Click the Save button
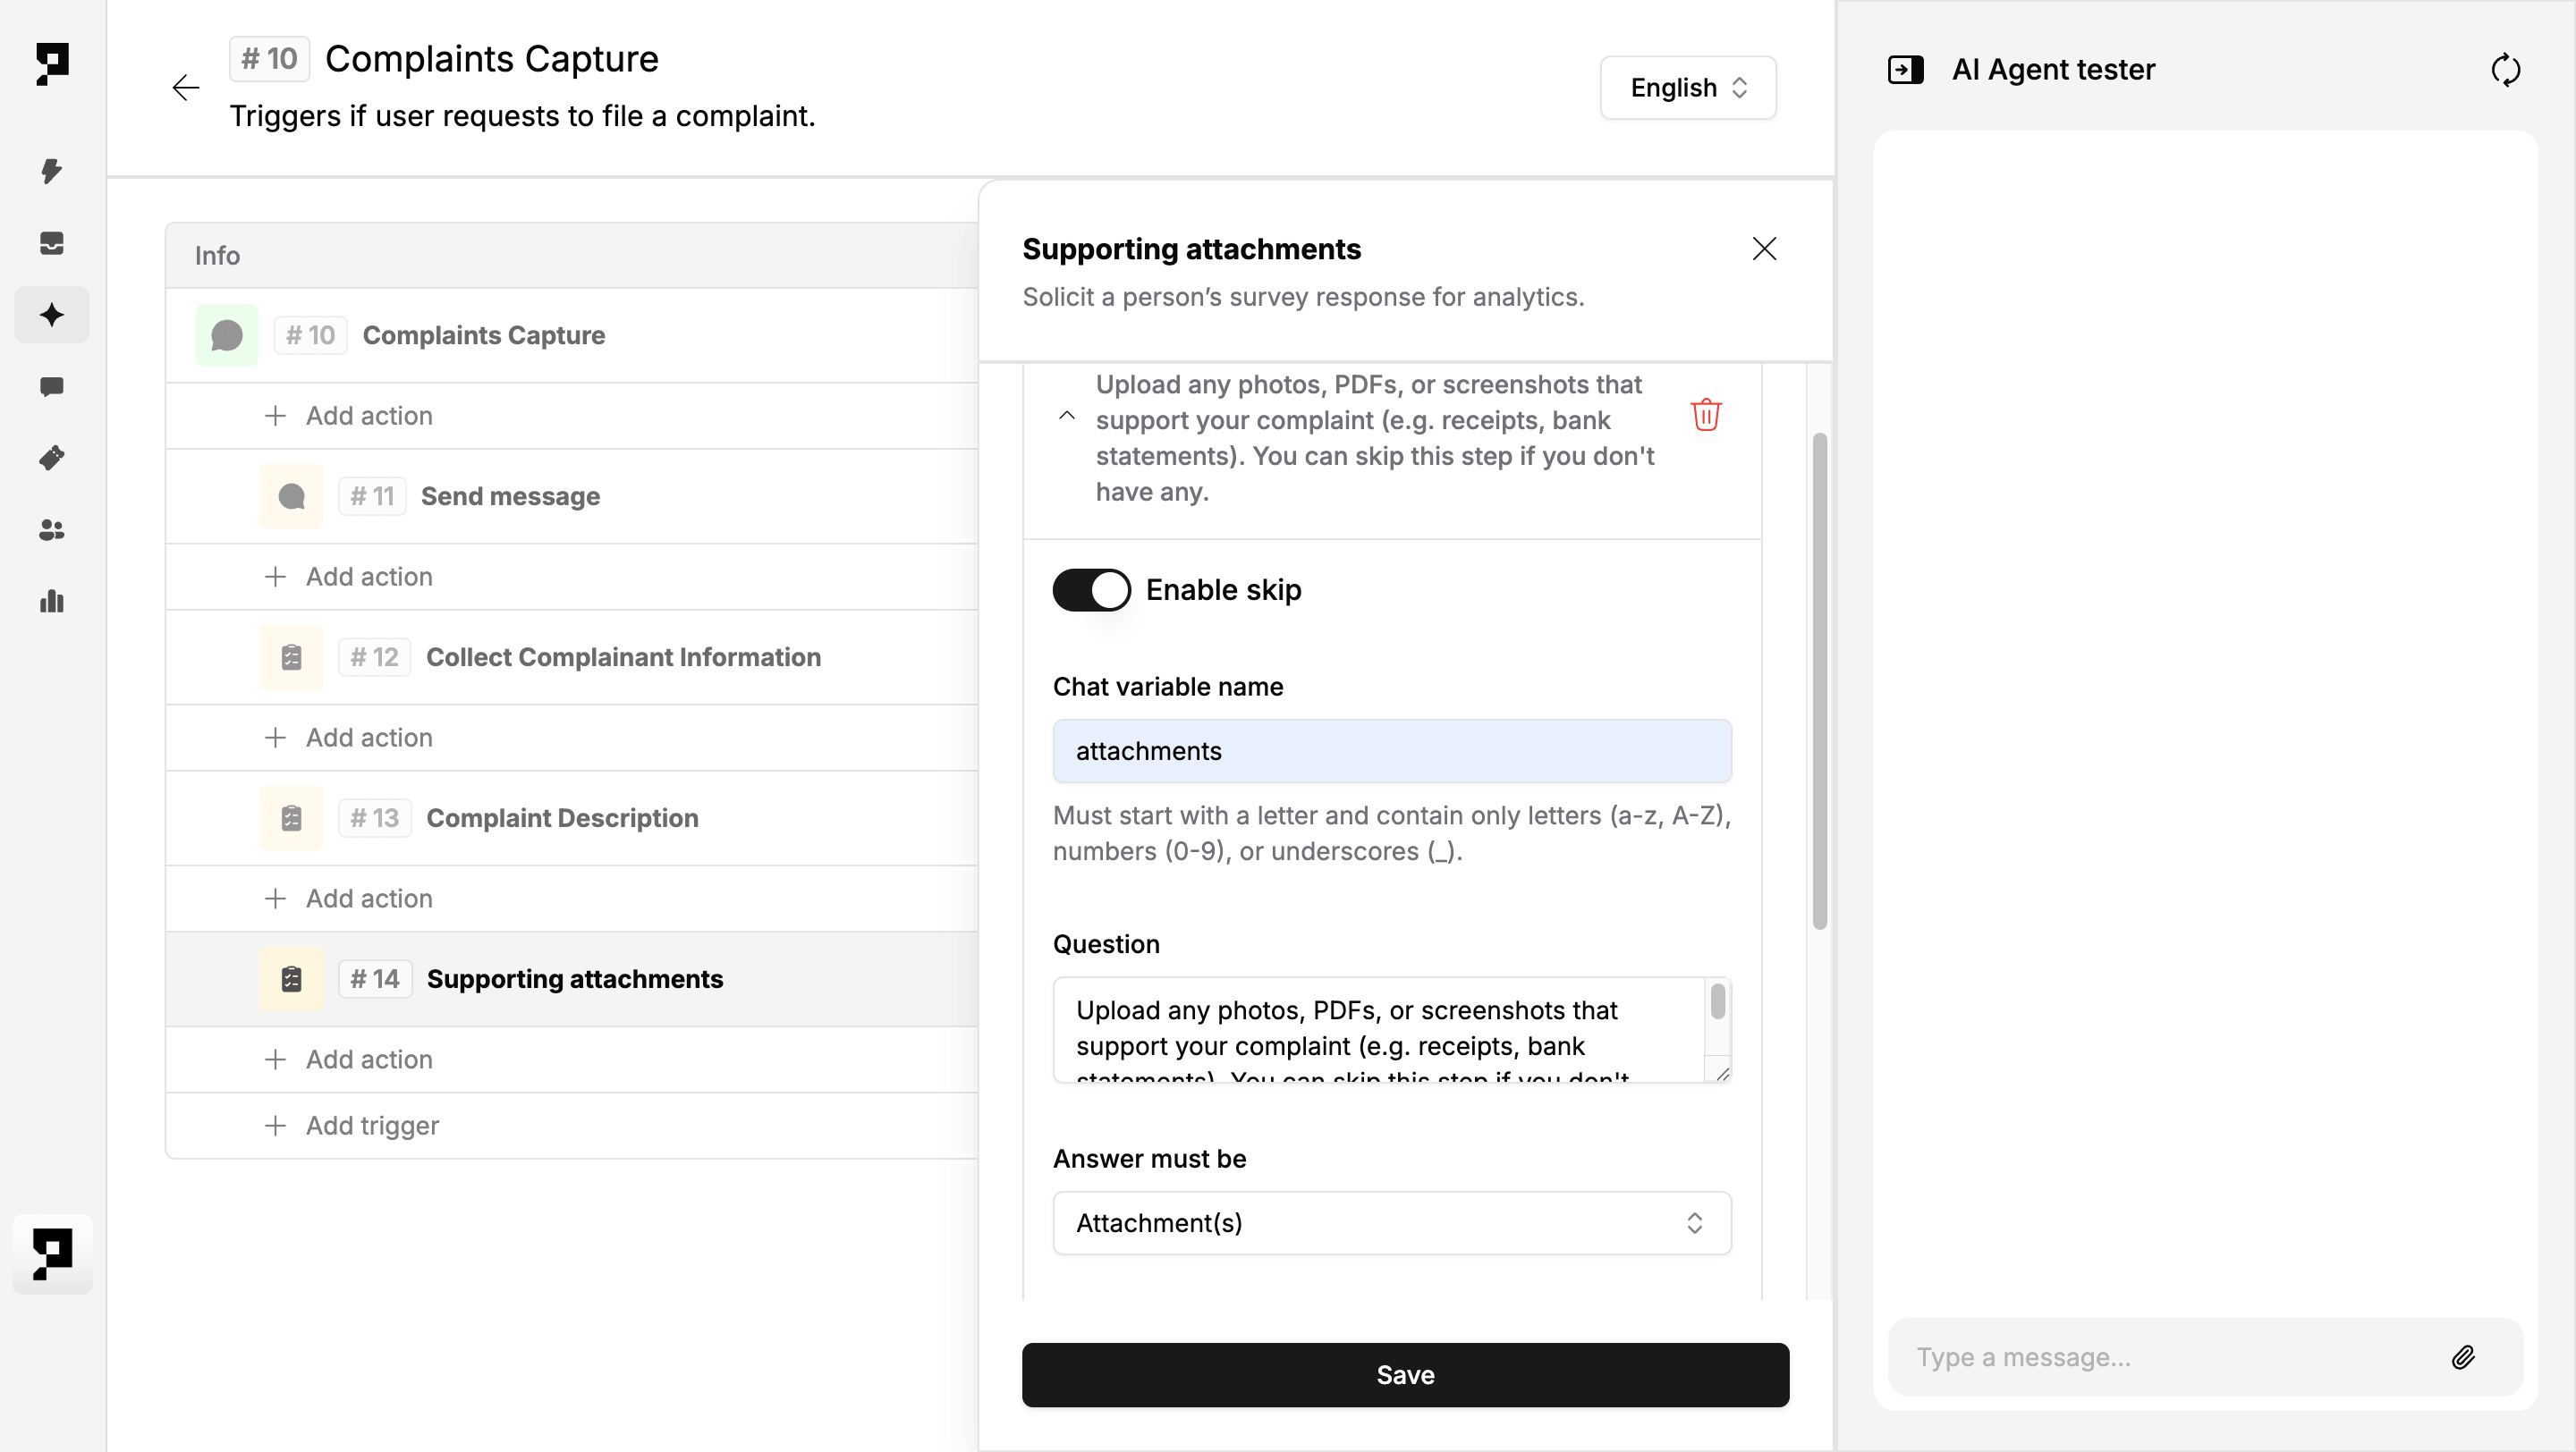2576x1452 pixels. (1404, 1374)
